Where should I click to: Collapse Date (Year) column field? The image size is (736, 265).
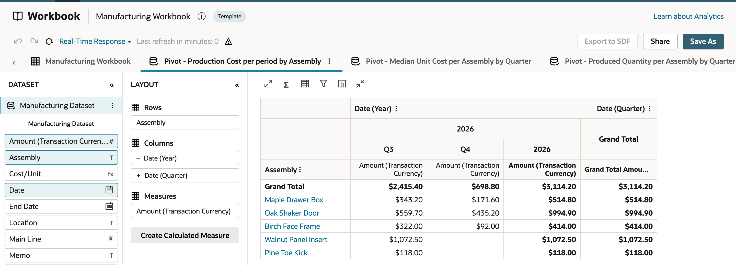[138, 158]
